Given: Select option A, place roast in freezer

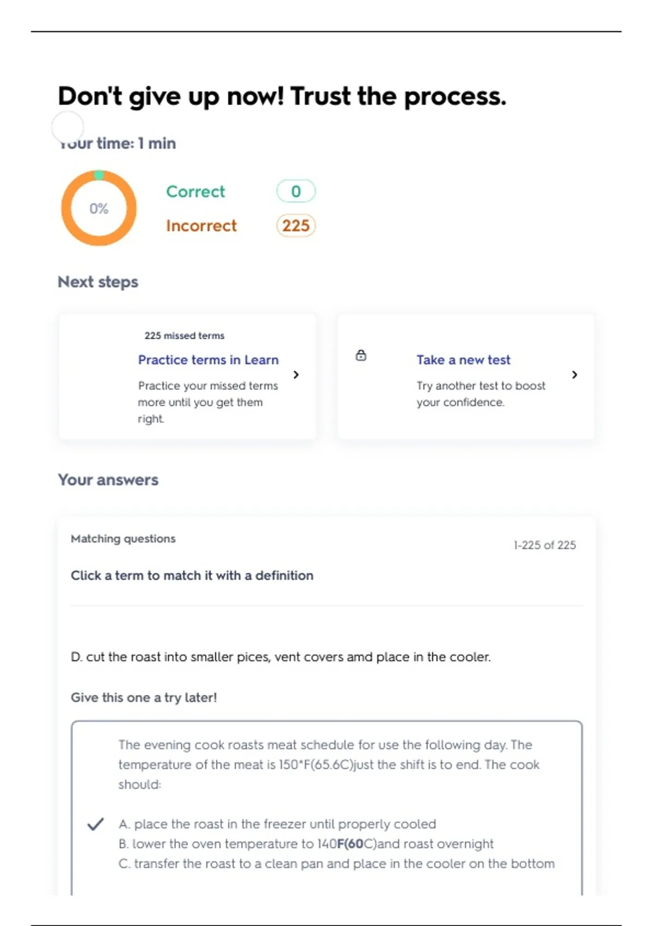Looking at the screenshot, I should coord(277,824).
